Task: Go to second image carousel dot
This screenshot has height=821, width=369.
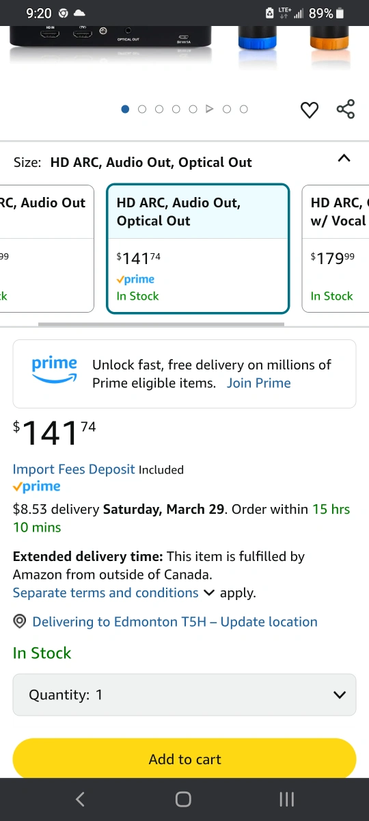Action: [x=142, y=109]
